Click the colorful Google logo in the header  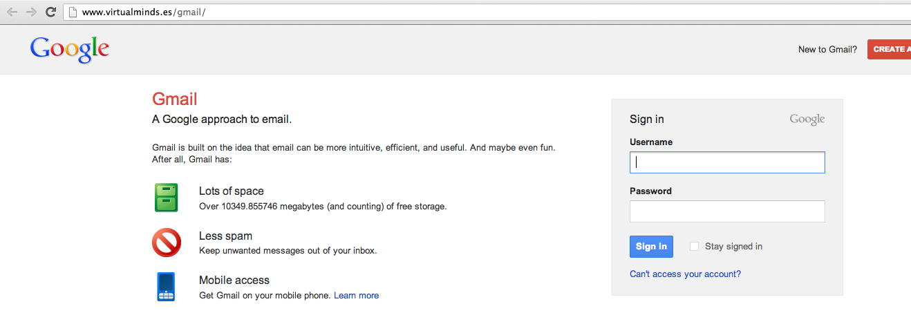[70, 49]
